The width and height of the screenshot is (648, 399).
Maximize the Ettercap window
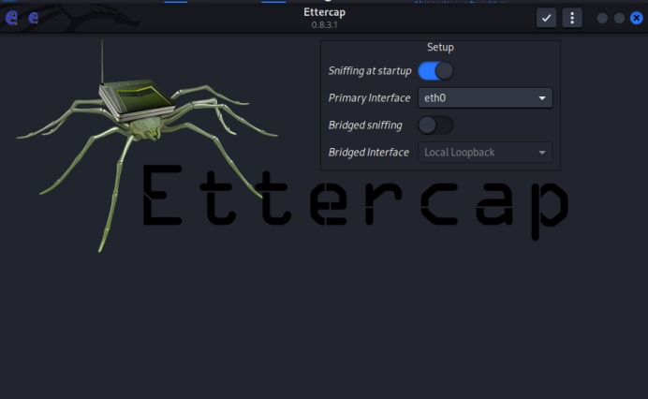click(619, 18)
